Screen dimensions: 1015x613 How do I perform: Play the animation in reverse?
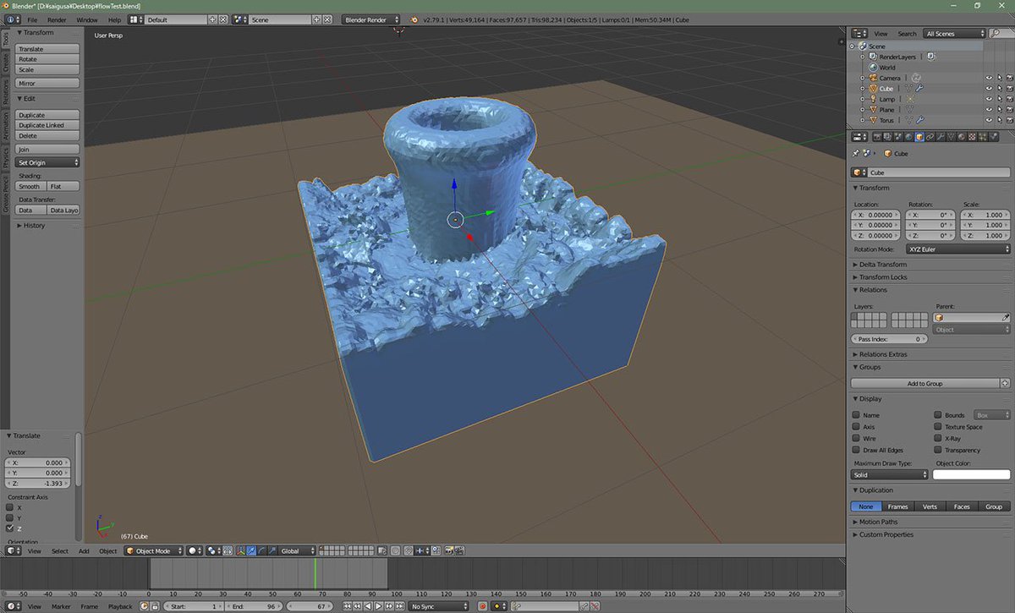tap(368, 606)
